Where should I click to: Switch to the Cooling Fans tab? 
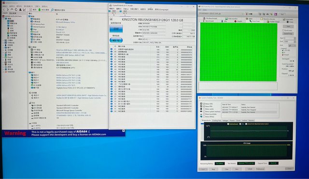point(217,120)
